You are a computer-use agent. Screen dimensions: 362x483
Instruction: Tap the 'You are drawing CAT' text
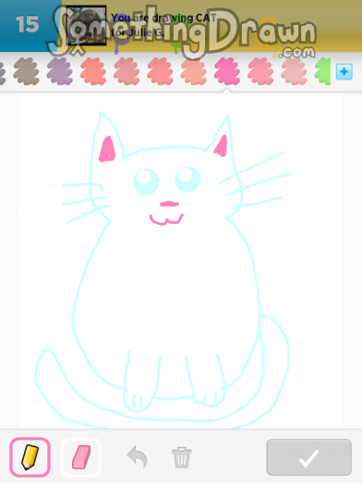click(163, 18)
